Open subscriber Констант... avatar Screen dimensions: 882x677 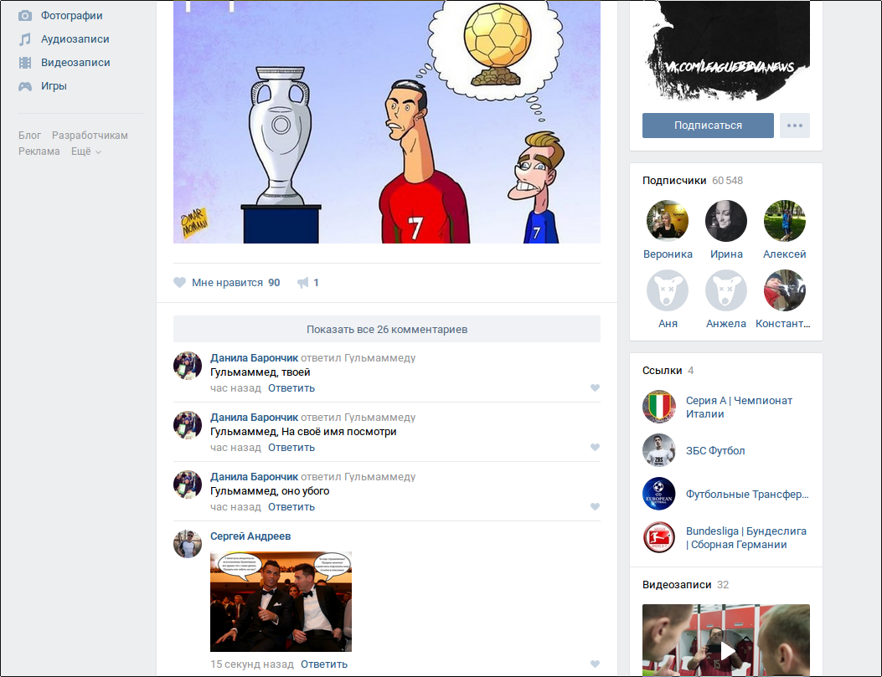[785, 290]
